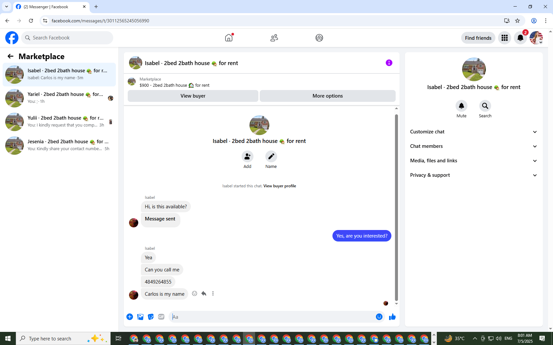Screen dimensions: 553x345
Task: Send a thumbs-up like
Action: click(392, 317)
